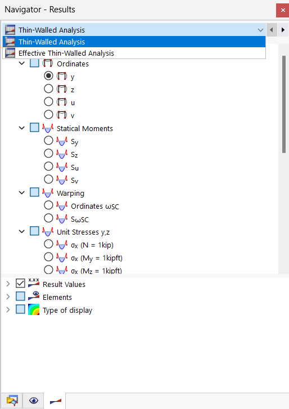Select the u ordinate radio button
The image size is (289, 409).
coord(48,101)
